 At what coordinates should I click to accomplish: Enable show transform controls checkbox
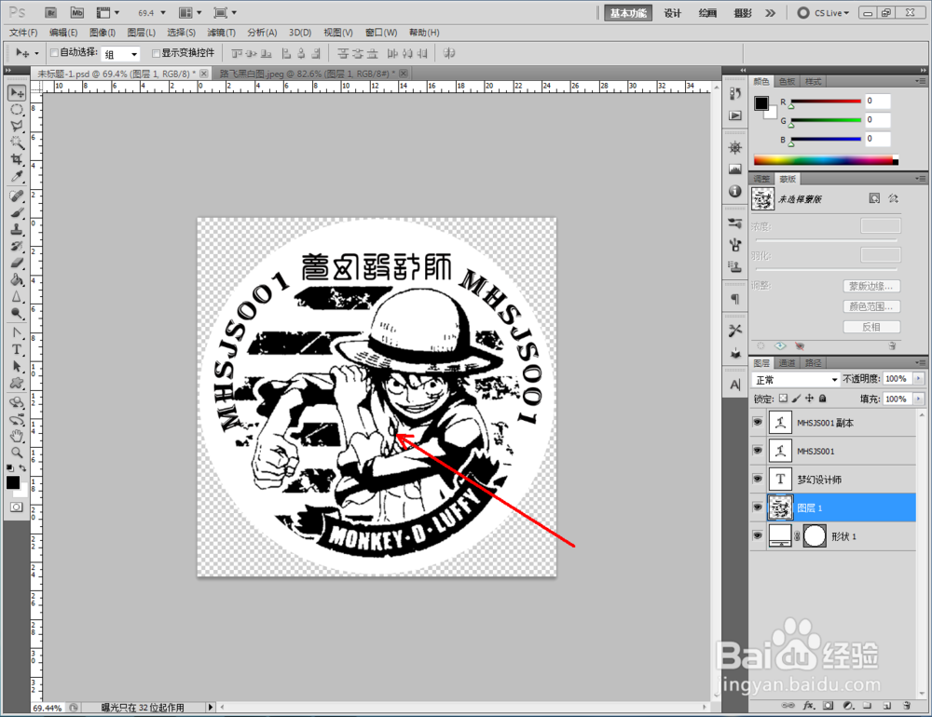coord(157,53)
